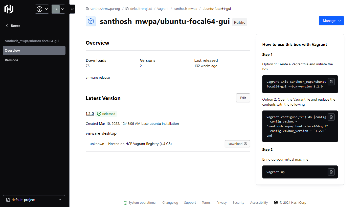The width and height of the screenshot is (359, 207).
Task: Click the Edit button for Latest Version
Action: coord(243,98)
